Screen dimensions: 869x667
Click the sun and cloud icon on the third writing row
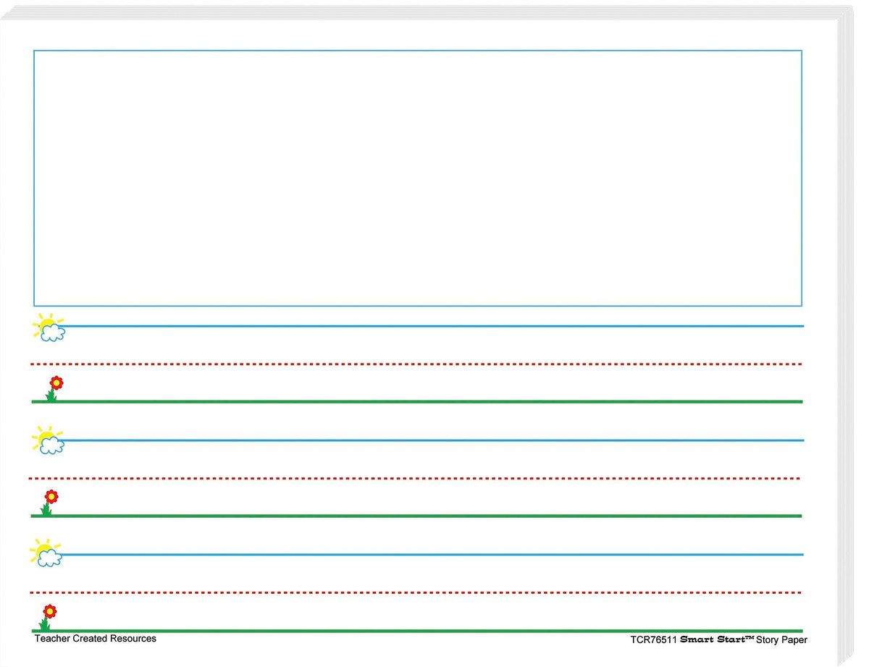click(x=46, y=554)
